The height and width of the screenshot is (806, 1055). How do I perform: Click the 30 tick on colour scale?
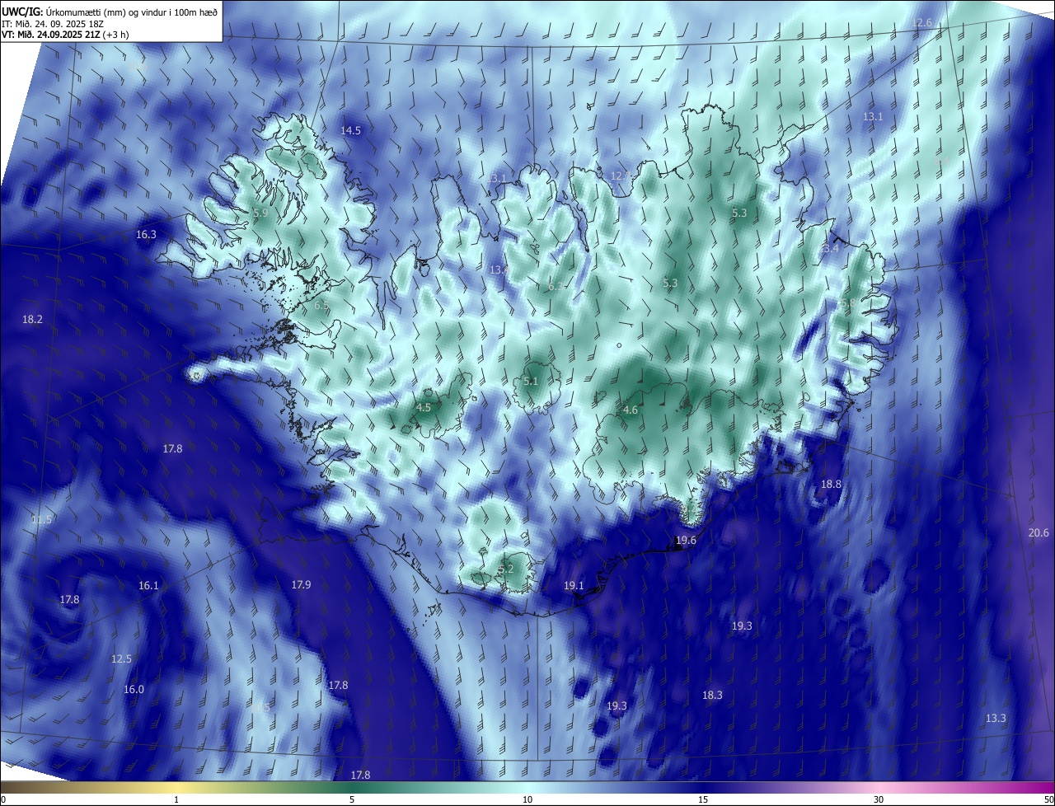click(x=879, y=799)
